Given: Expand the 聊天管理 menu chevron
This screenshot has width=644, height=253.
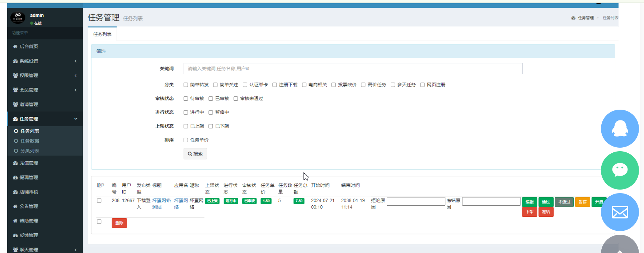Looking at the screenshot, I should (76, 250).
